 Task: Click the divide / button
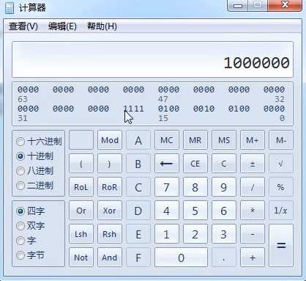(253, 187)
